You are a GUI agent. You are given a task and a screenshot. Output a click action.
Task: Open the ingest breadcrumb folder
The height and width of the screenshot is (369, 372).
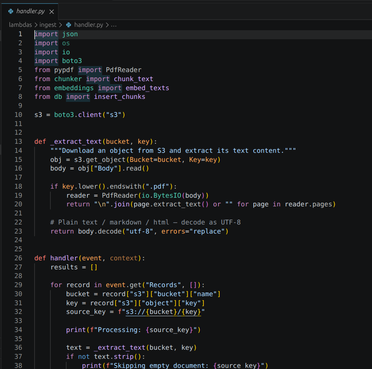pyautogui.click(x=48, y=25)
